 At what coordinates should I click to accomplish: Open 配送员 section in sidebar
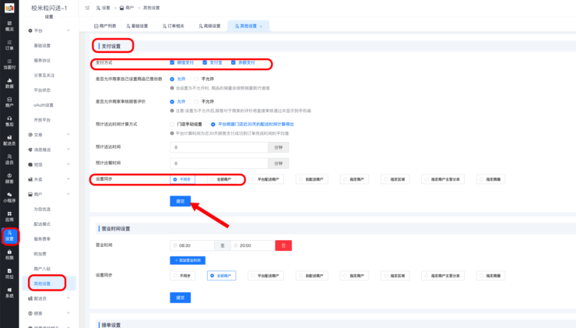pos(9,139)
